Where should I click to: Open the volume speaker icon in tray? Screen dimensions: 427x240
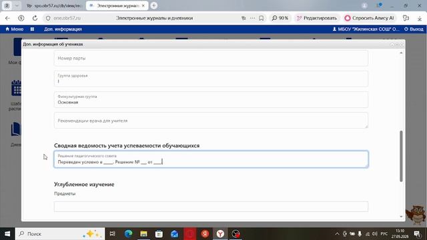[x=375, y=234]
